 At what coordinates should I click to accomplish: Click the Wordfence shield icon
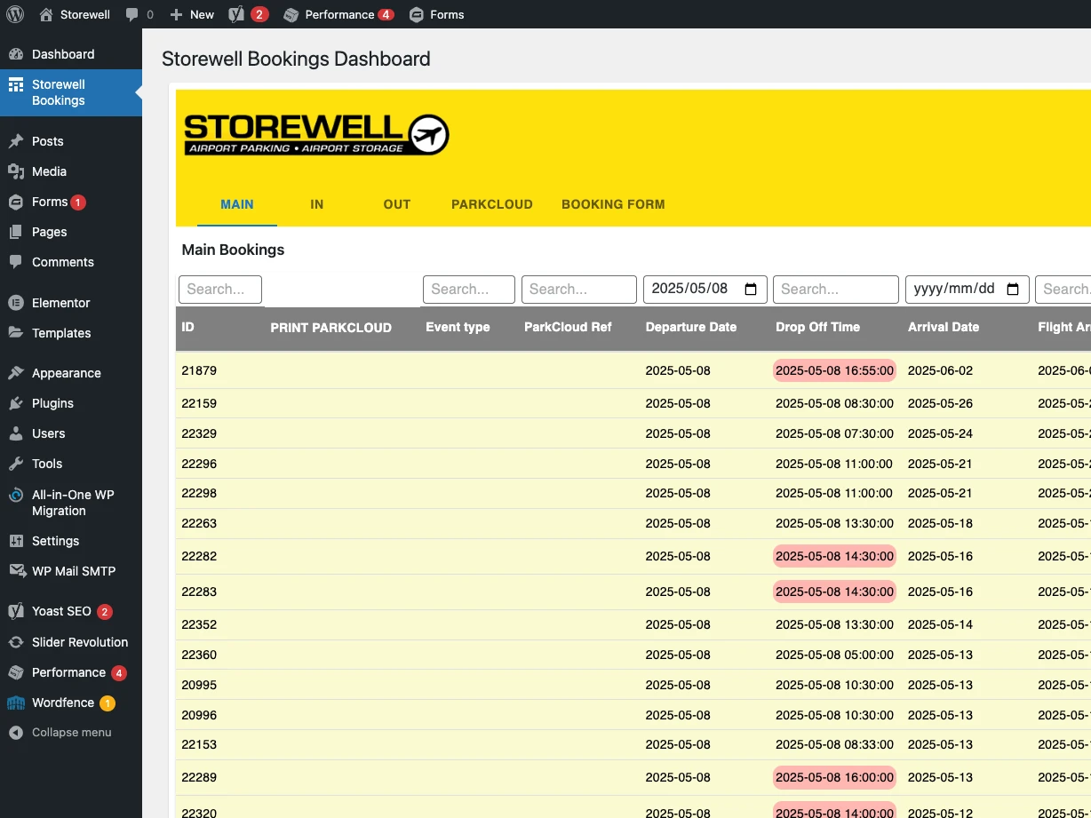click(16, 703)
